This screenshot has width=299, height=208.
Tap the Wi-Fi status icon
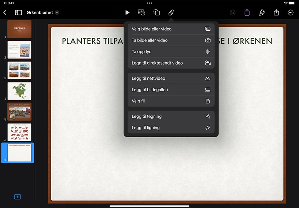[x=285, y=3]
